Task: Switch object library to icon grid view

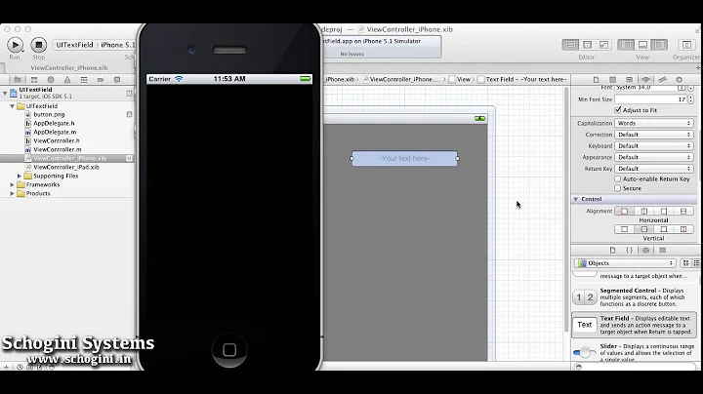Action: pos(685,263)
